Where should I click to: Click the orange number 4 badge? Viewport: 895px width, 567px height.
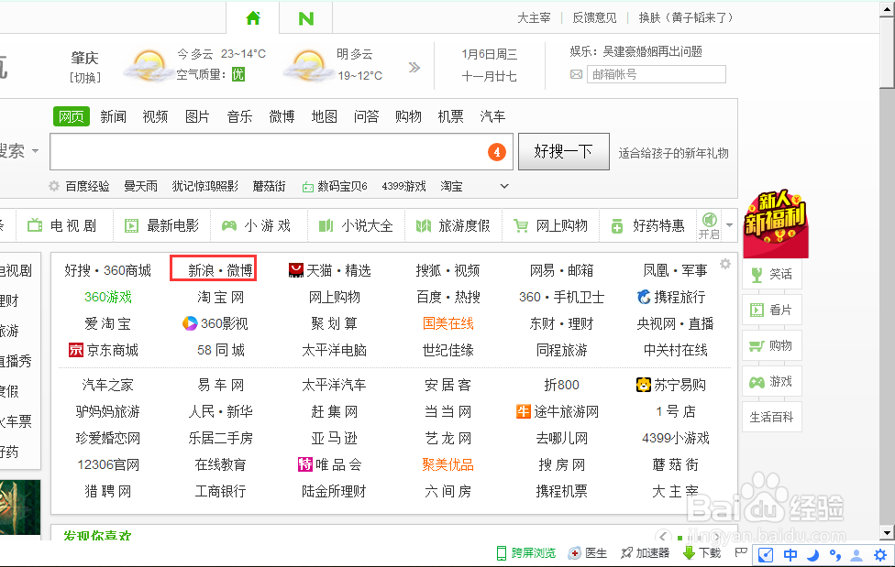click(497, 152)
